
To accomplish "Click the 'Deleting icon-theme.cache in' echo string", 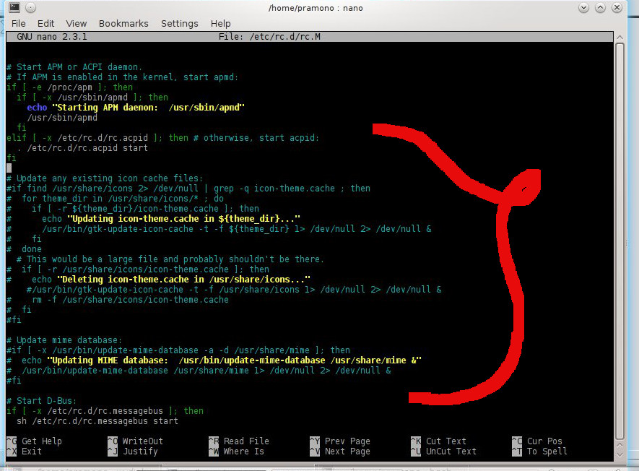I will click(x=184, y=280).
